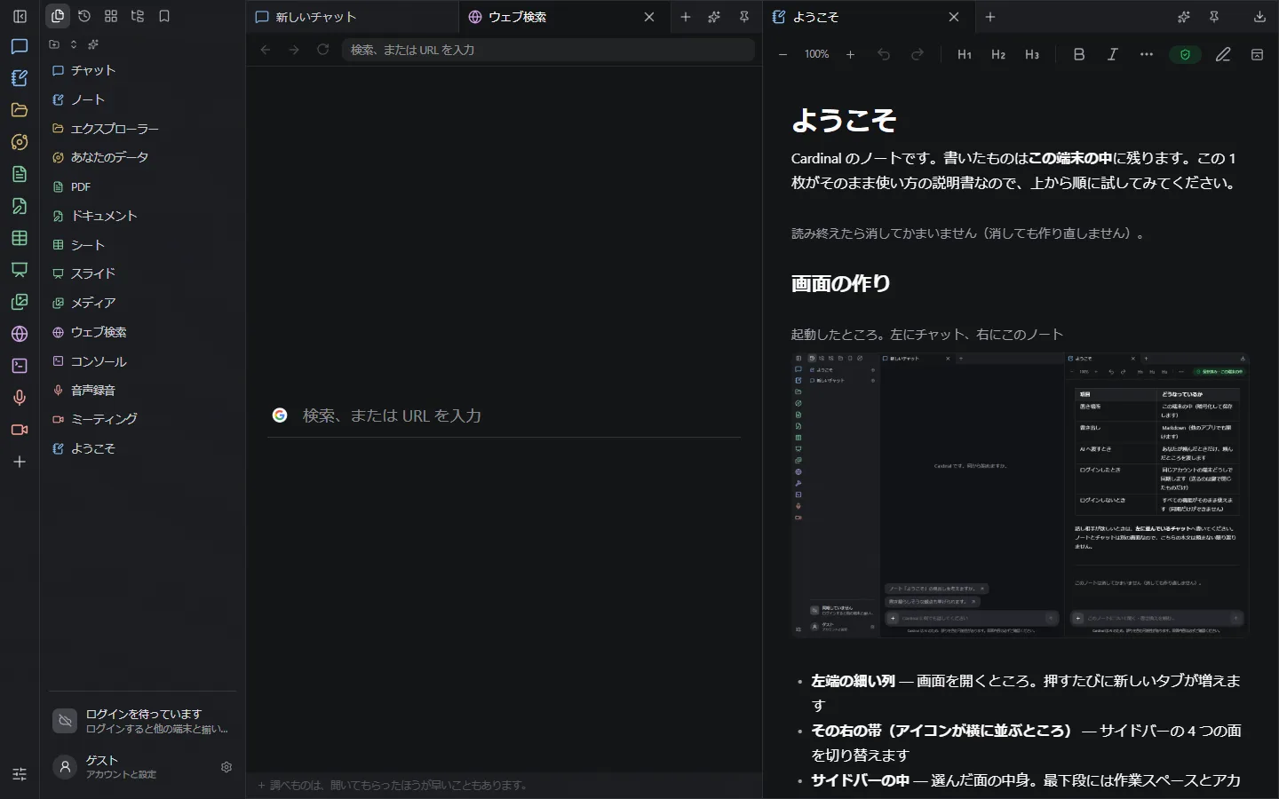
Task: Open the media icon in the left rail
Action: click(x=20, y=302)
